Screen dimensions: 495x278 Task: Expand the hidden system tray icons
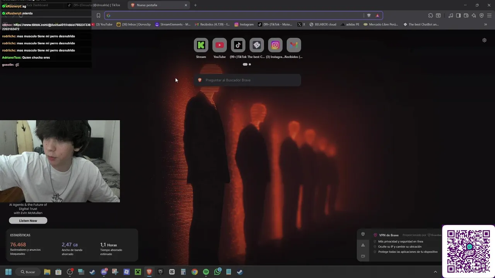pyautogui.click(x=435, y=272)
